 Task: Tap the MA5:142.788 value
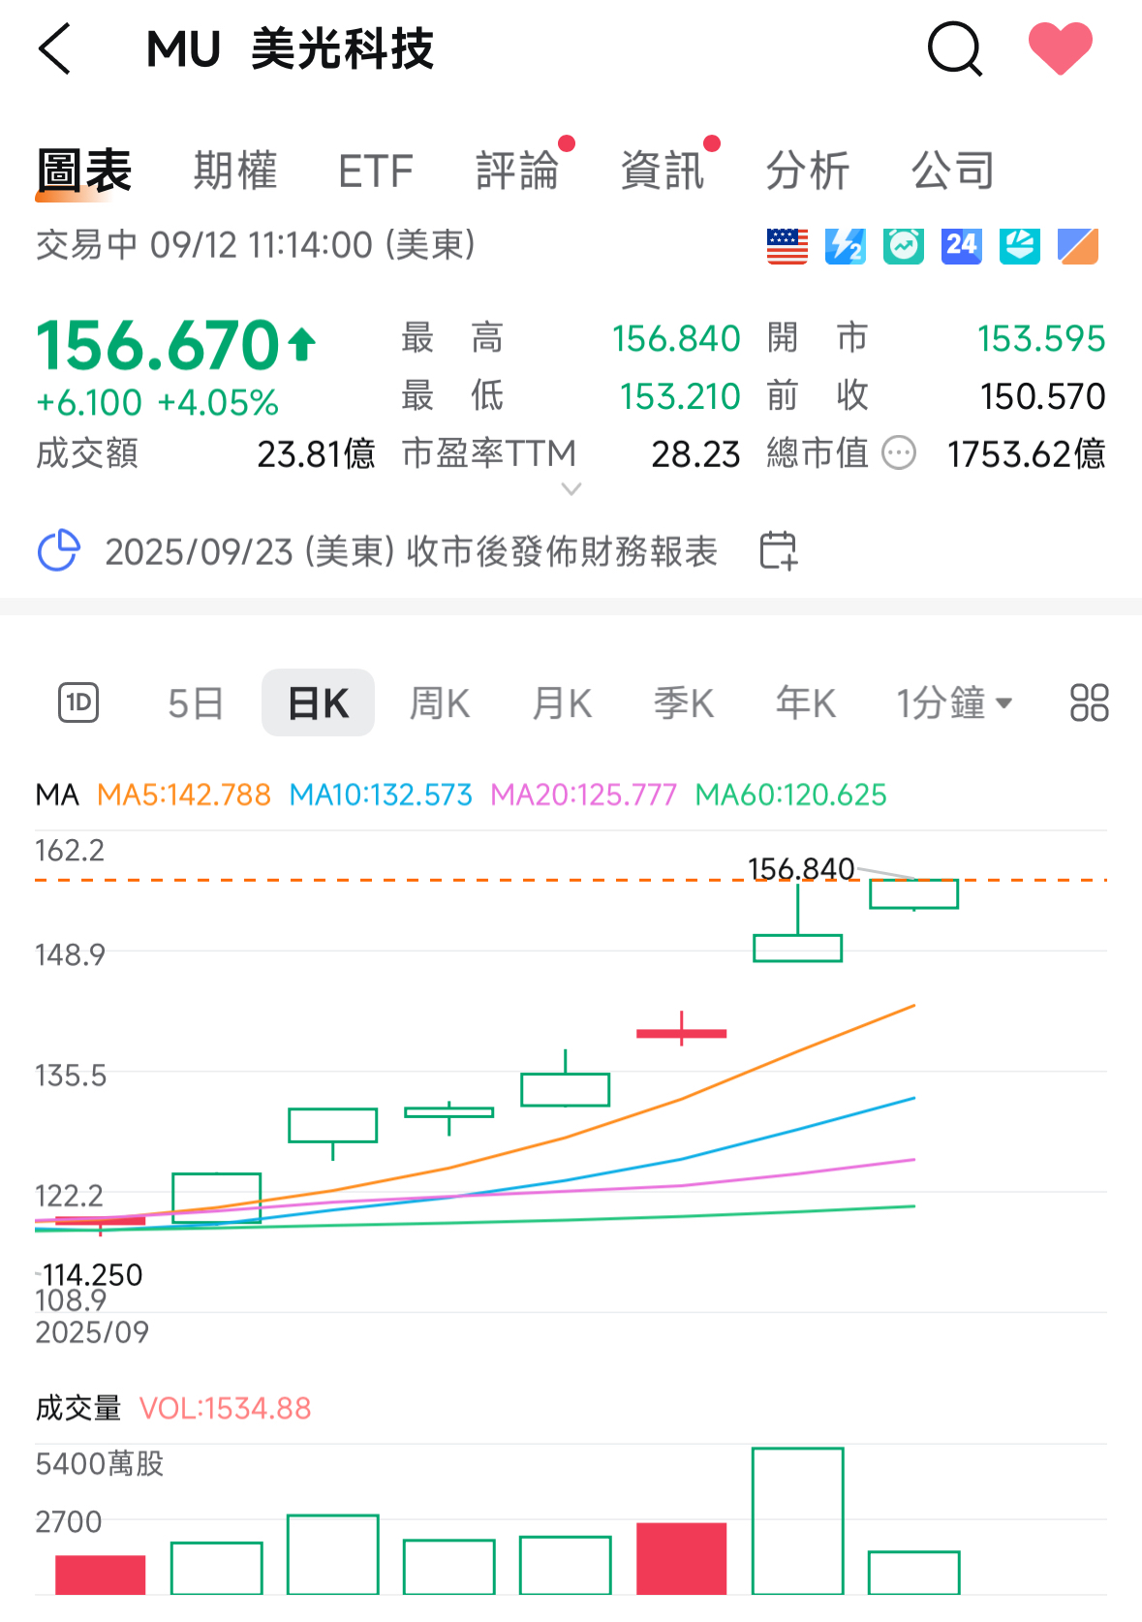coord(184,795)
